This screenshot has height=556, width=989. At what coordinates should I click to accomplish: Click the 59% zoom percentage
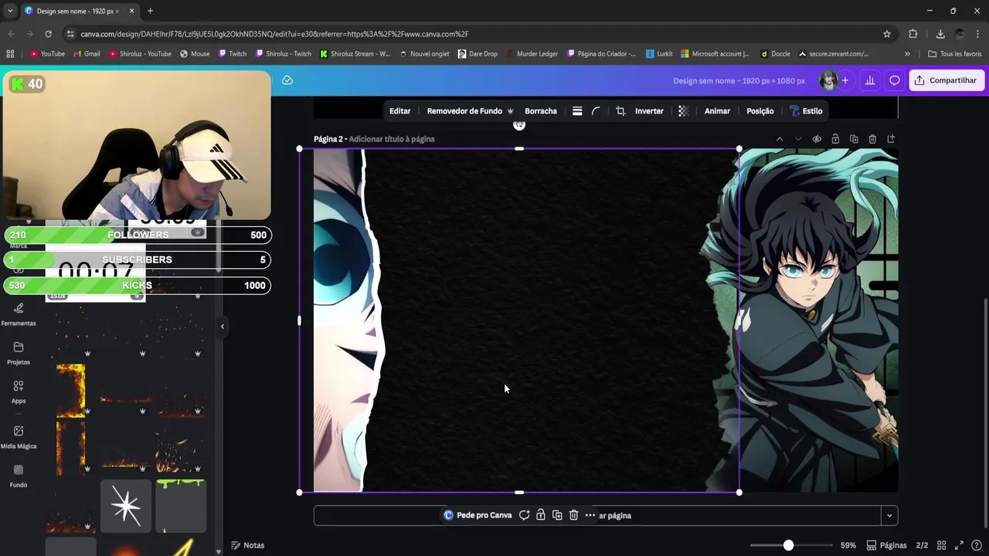tap(848, 545)
